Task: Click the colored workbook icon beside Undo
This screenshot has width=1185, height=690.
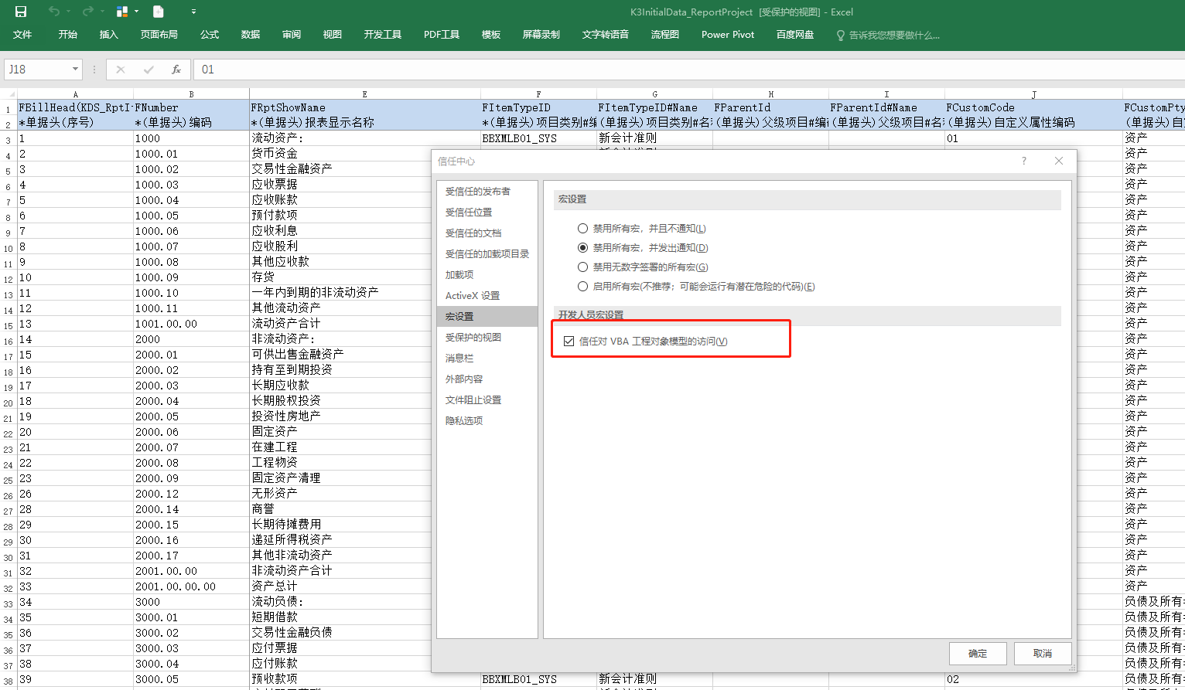Action: pyautogui.click(x=124, y=12)
